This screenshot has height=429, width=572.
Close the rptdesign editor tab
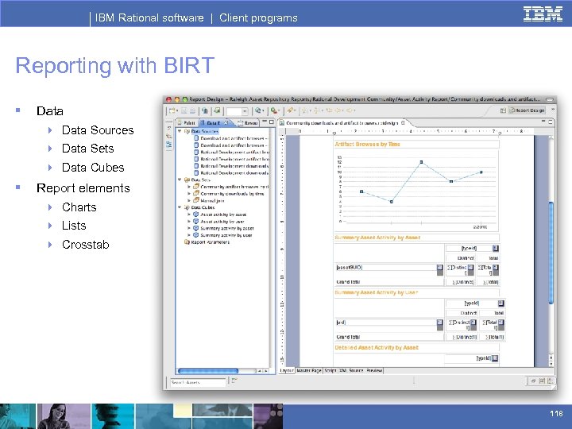tap(403, 123)
